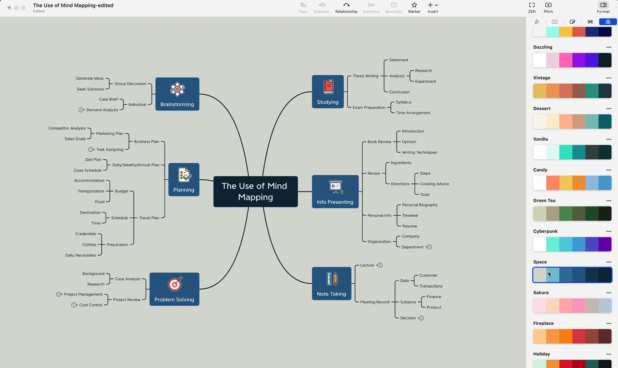
Task: Open the Color Theme circles tab
Action: [x=608, y=22]
